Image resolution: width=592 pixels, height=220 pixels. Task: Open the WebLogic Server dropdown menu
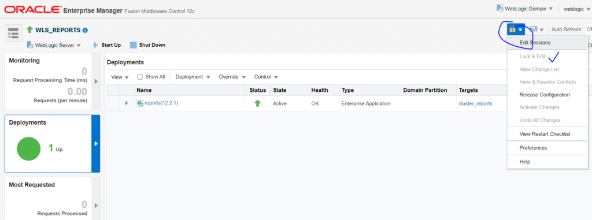coord(54,45)
